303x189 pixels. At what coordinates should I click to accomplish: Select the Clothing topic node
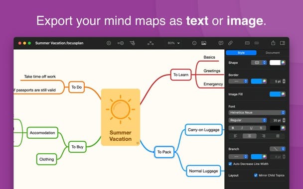pyautogui.click(x=46, y=159)
